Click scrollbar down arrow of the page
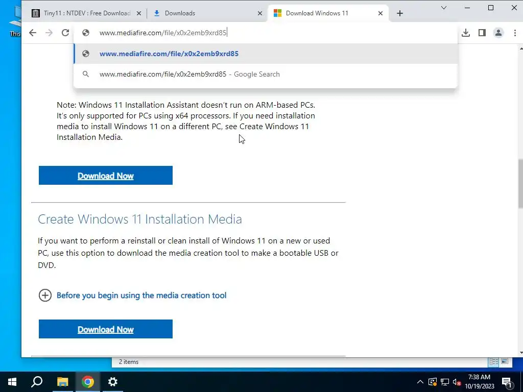This screenshot has height=392, width=523. [520, 353]
